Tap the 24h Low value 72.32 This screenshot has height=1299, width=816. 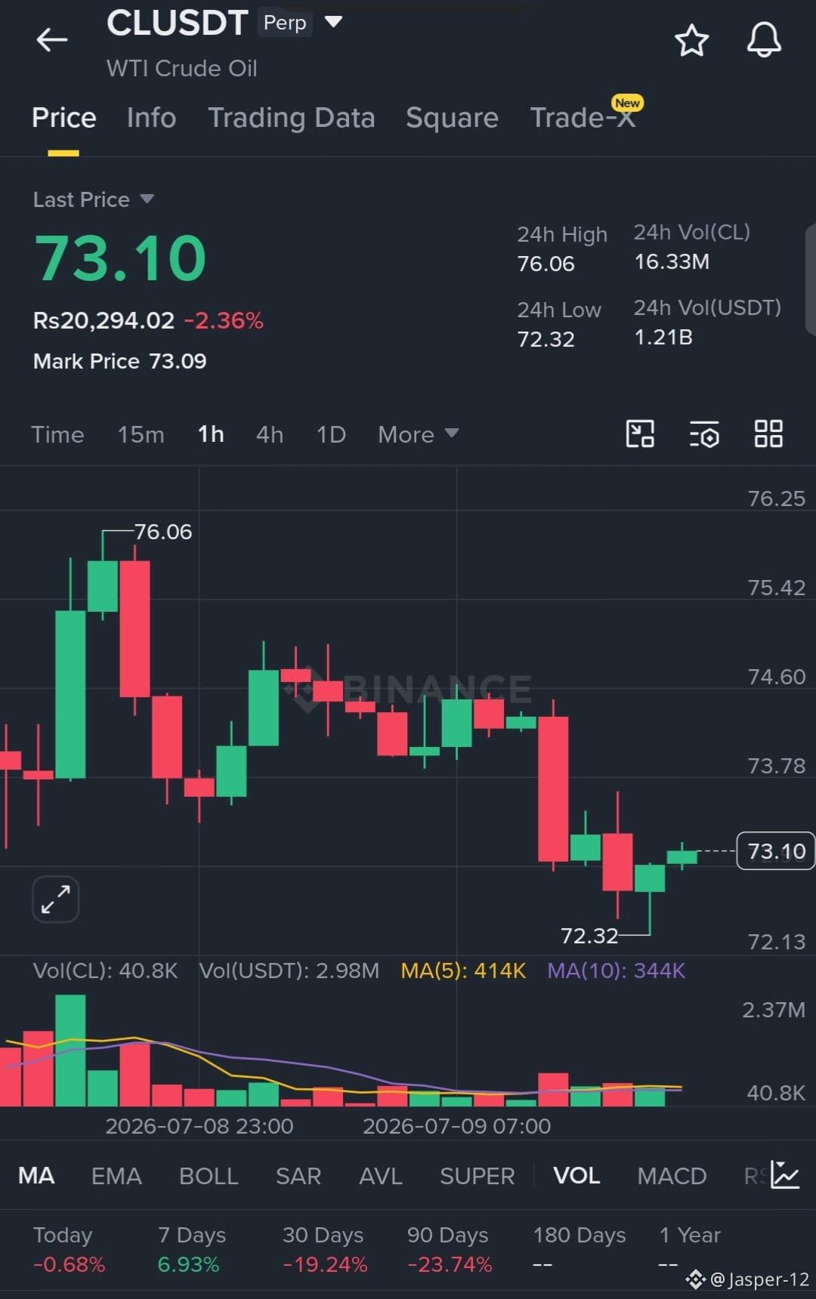coord(546,339)
